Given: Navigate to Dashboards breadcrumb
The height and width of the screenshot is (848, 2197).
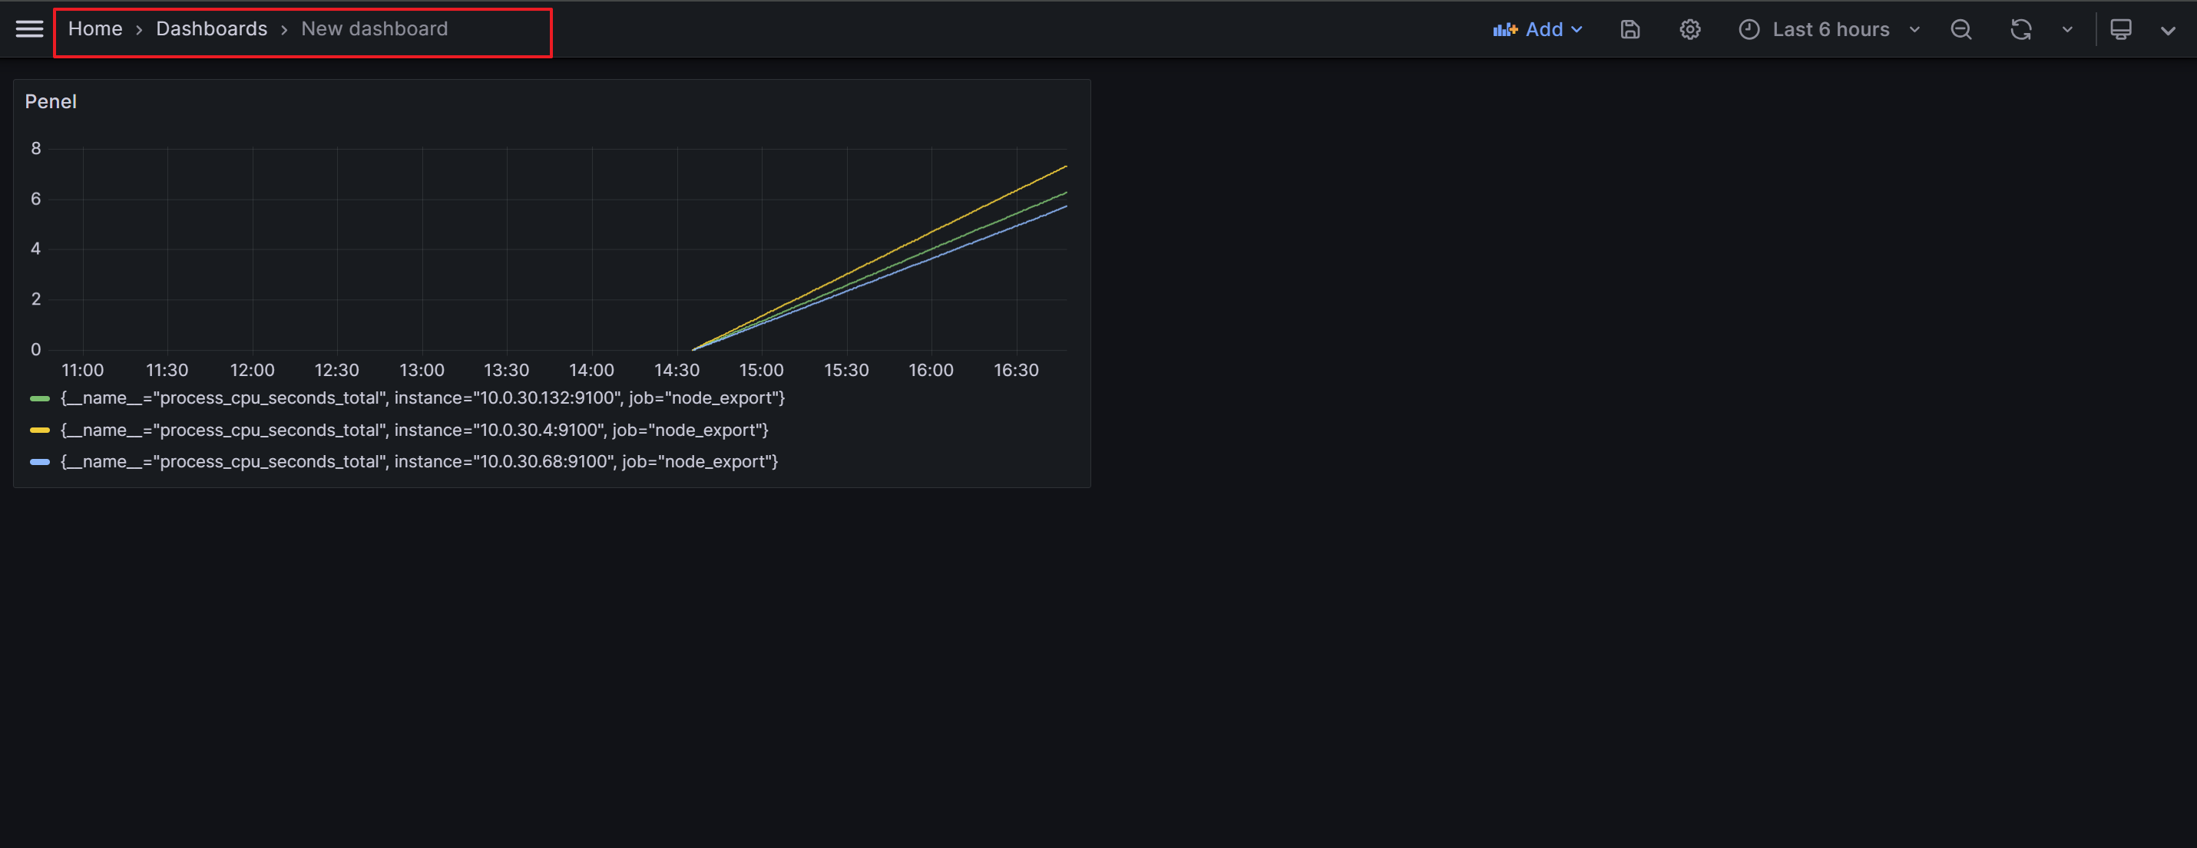Looking at the screenshot, I should (x=211, y=29).
